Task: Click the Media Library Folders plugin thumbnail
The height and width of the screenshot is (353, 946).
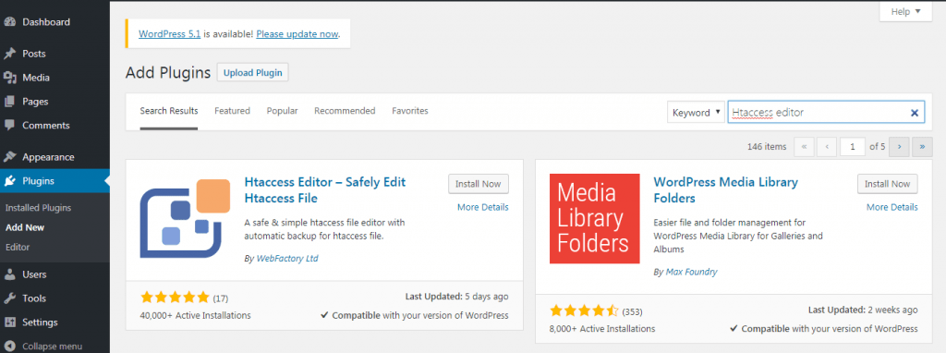Action: click(594, 218)
